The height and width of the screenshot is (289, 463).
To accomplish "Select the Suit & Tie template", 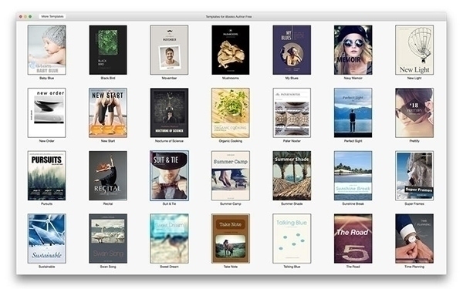I will click(169, 176).
